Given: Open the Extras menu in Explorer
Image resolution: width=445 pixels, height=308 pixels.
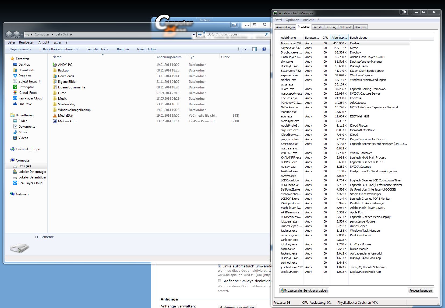Looking at the screenshot, I should coord(58,42).
